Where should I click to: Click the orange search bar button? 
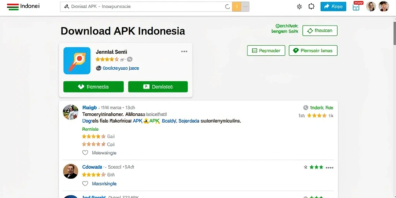click(236, 7)
